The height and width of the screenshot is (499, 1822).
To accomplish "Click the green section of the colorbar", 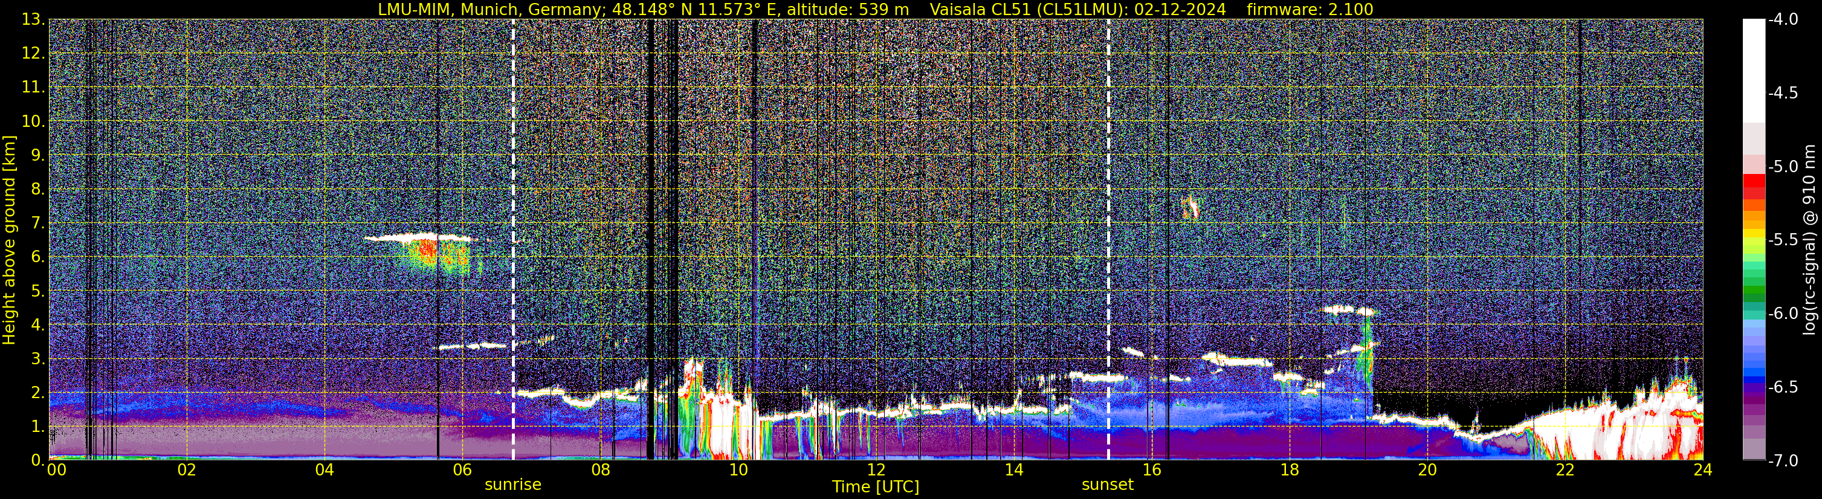I will point(1754,283).
